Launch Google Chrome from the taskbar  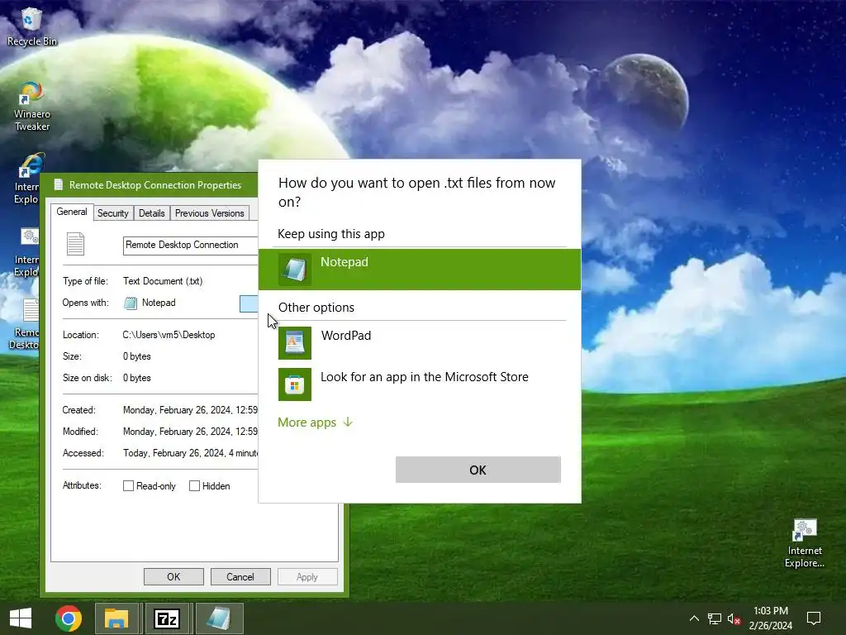tap(69, 618)
